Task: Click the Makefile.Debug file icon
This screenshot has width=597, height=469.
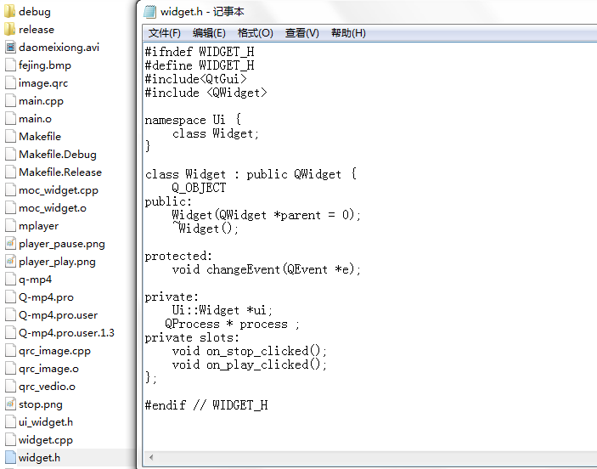Action: (11, 155)
